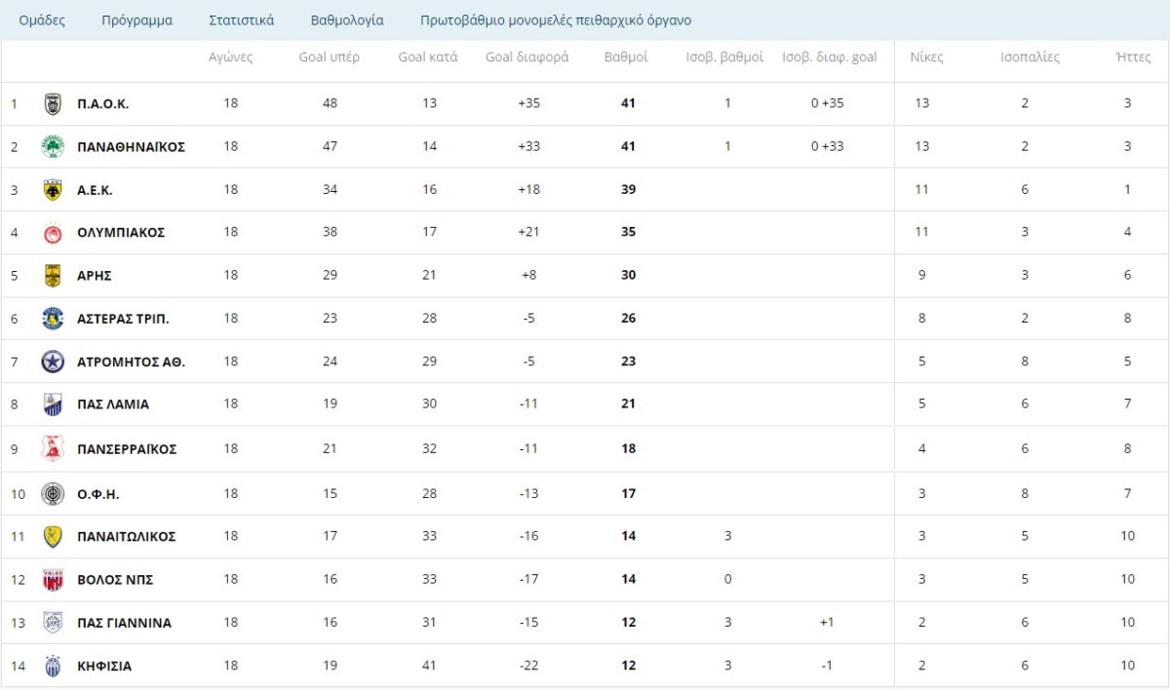
Task: Click Ολυμπιακός's +21 goal difference
Action: click(530, 232)
